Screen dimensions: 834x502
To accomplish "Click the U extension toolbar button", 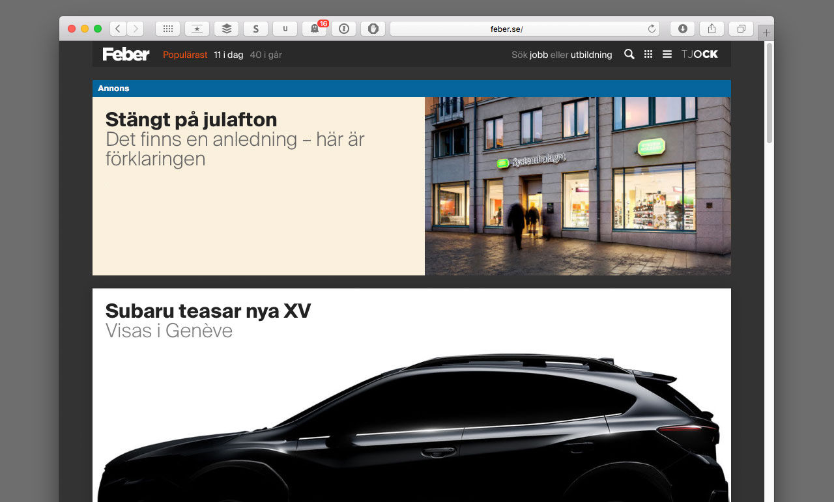I will (x=285, y=29).
